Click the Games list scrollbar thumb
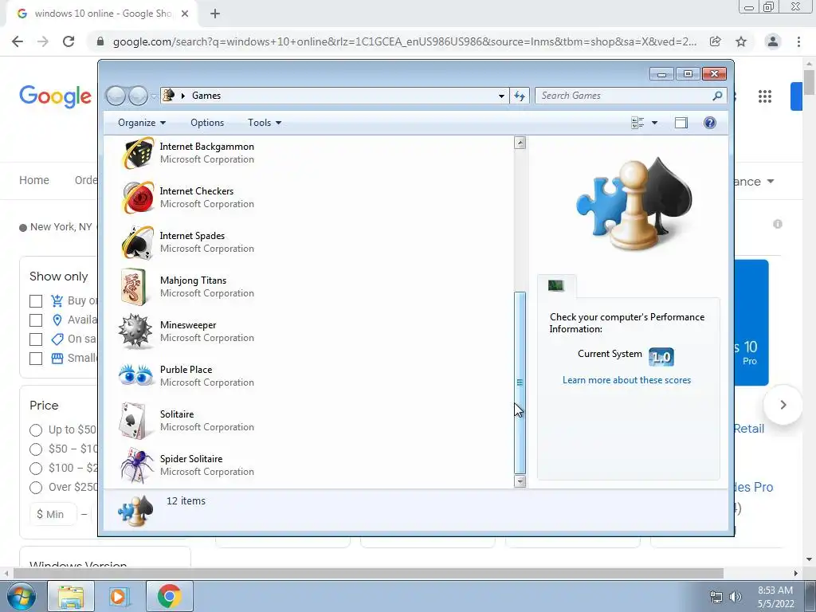816x612 pixels. [x=520, y=382]
